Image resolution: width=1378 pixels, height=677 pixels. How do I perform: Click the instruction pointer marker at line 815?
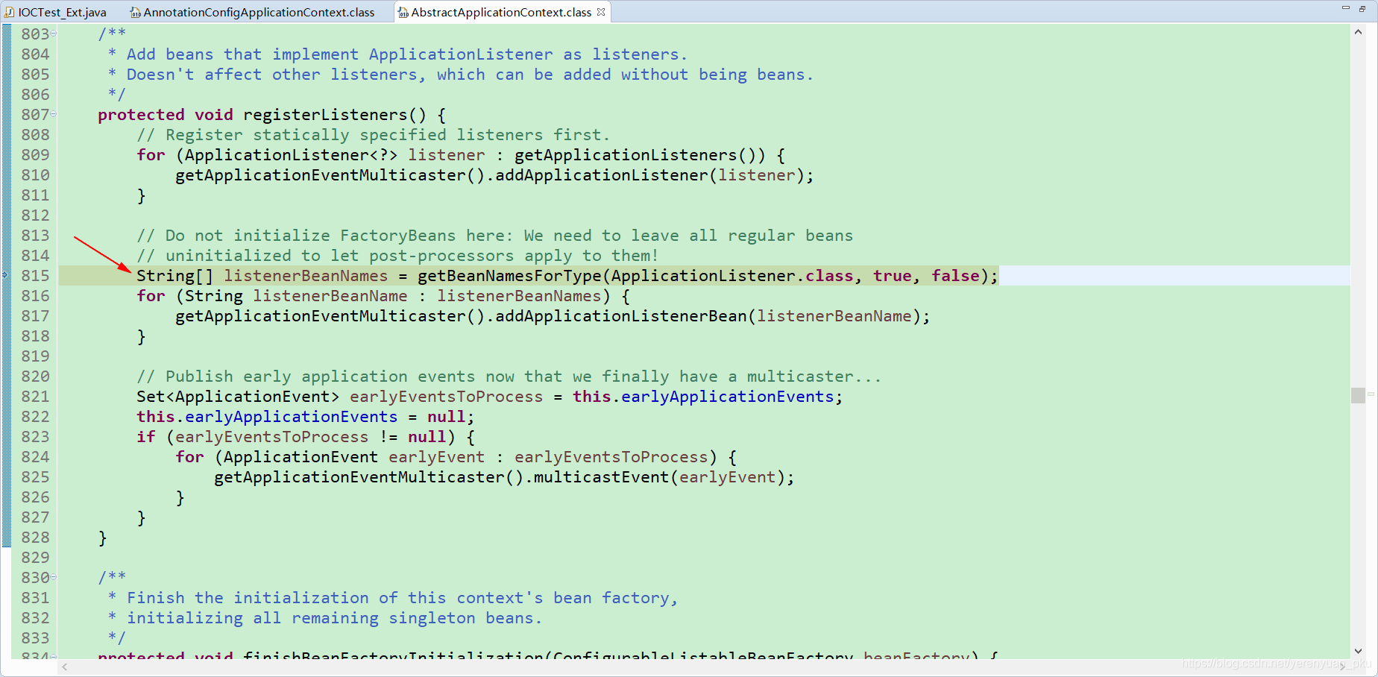5,275
